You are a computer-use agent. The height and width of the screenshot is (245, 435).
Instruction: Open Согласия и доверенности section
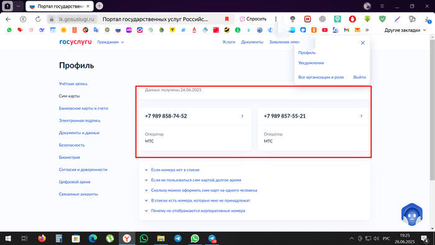coord(83,170)
